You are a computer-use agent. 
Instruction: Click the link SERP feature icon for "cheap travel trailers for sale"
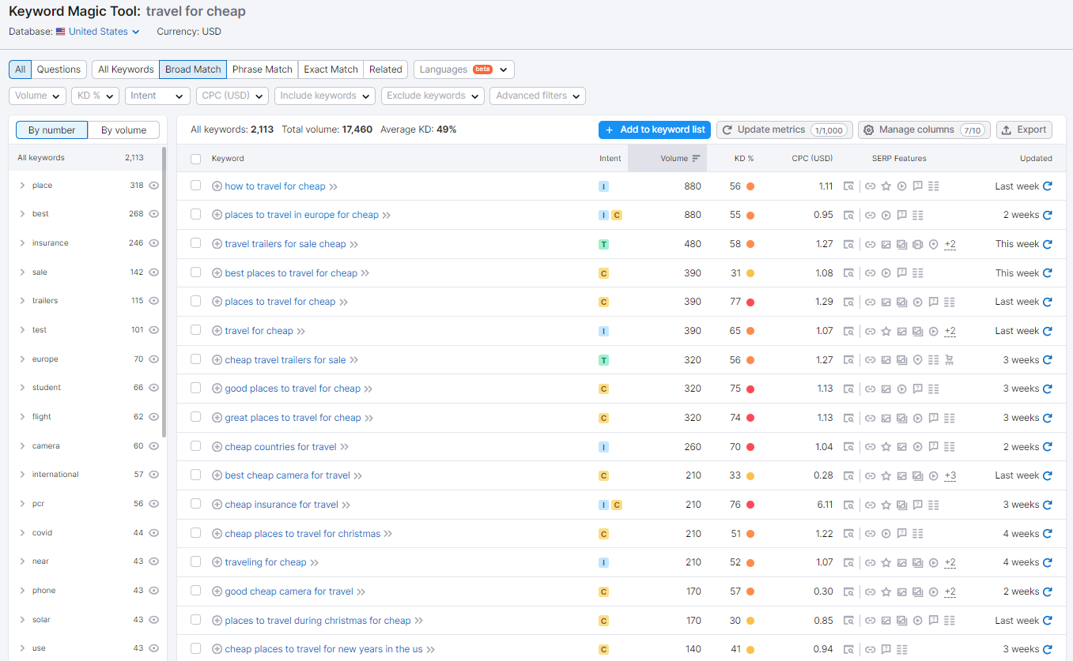871,359
